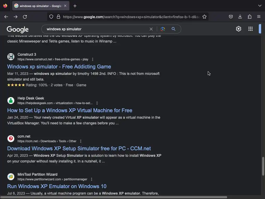Submit search with magnifier icon

[x=173, y=29]
